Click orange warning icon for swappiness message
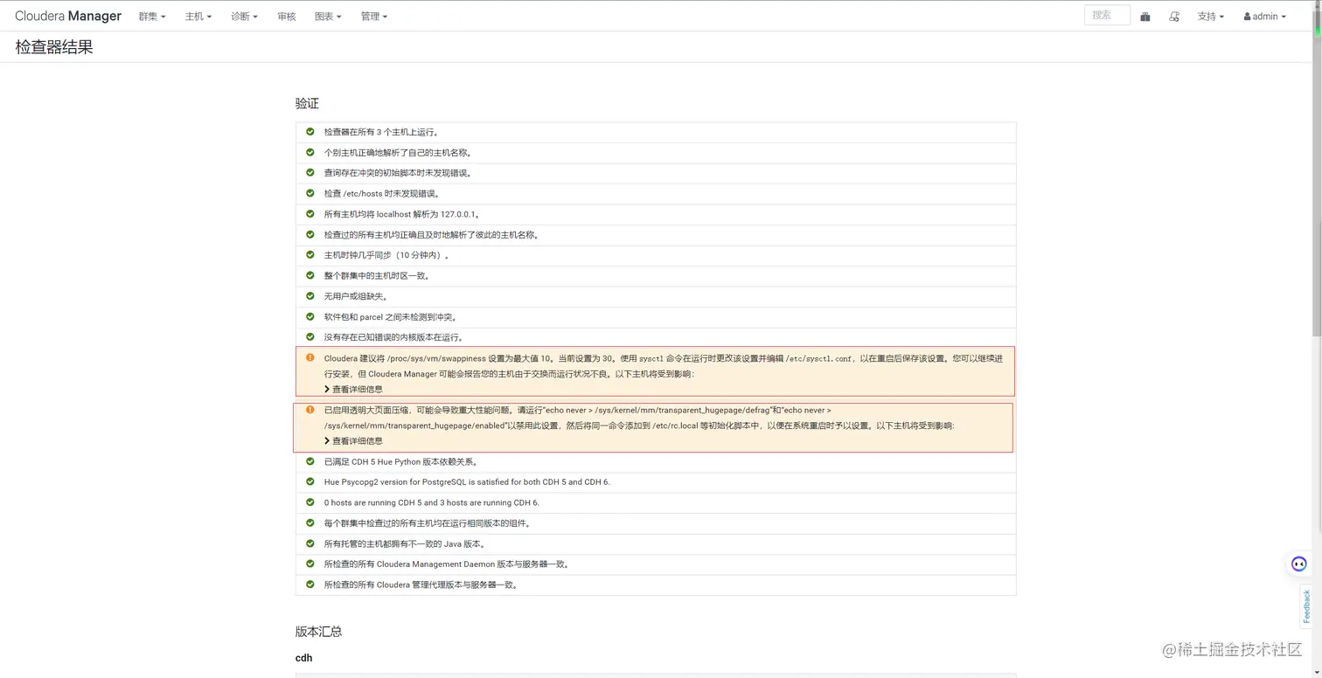1322x678 pixels. tap(310, 357)
